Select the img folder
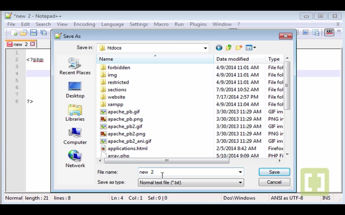 point(108,75)
